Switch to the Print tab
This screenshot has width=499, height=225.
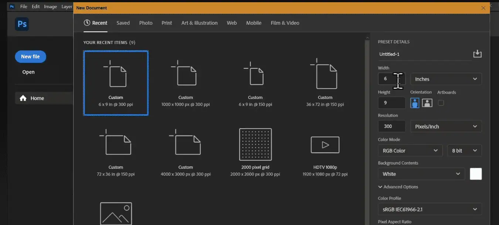167,23
